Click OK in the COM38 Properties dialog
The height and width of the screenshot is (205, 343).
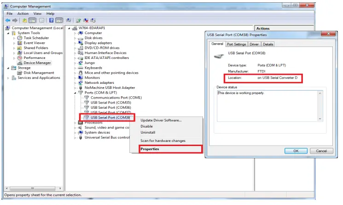296,151
